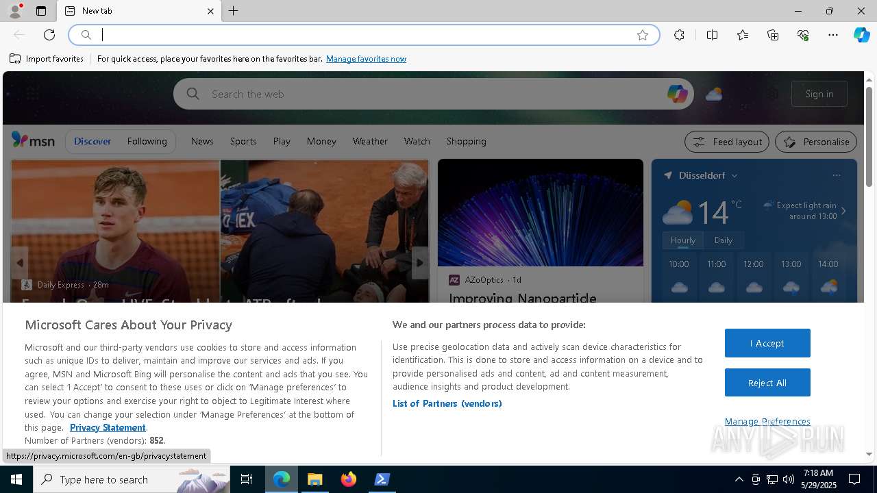The height and width of the screenshot is (493, 877).
Task: Click the Sign in button
Action: click(x=819, y=94)
